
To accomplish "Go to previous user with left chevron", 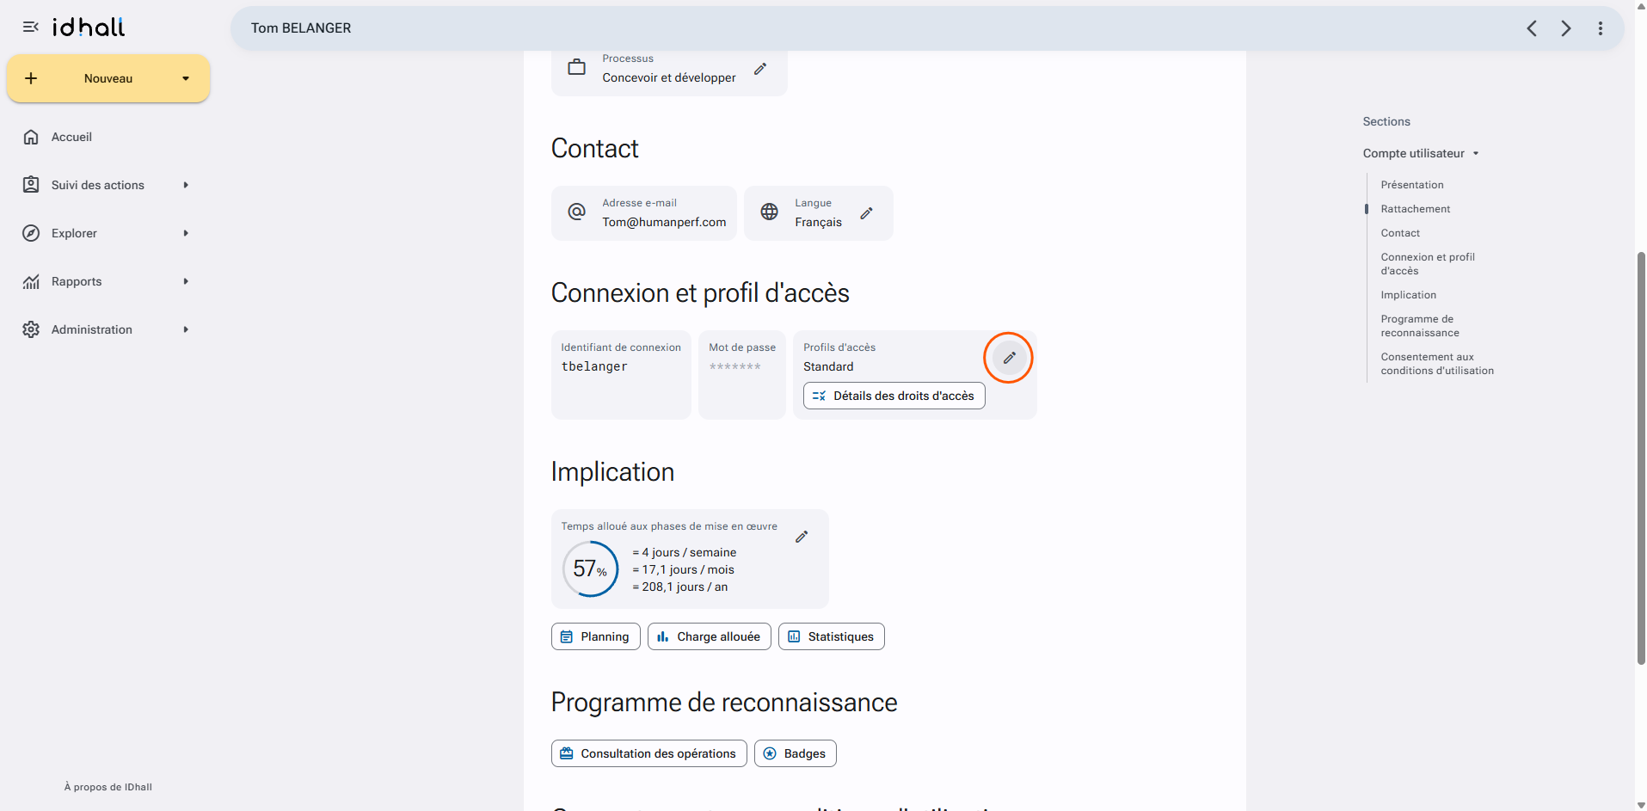I will [1532, 28].
